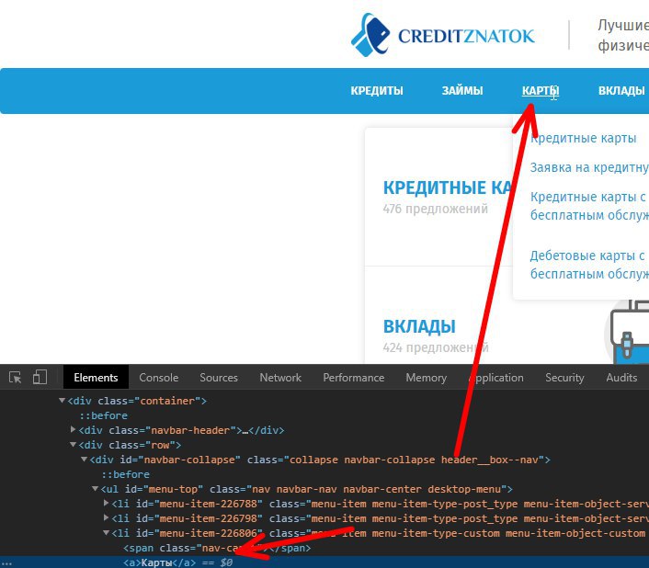649x568 pixels.
Task: Switch to the Memory tab
Action: click(x=427, y=377)
